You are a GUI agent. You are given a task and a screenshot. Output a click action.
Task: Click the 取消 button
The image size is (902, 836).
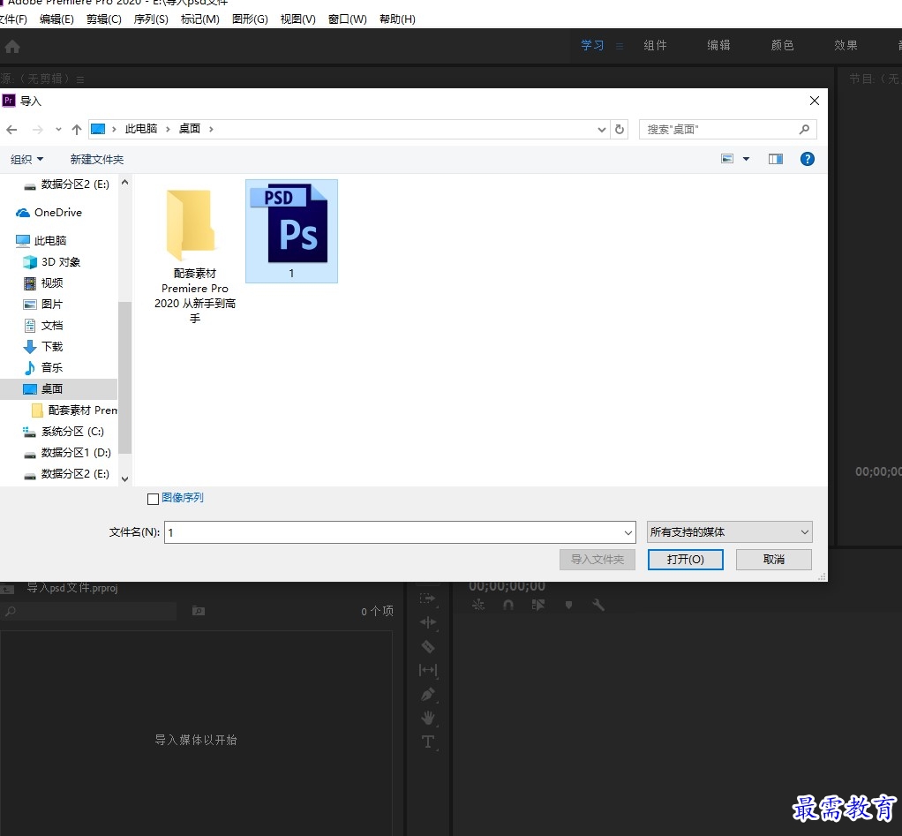pyautogui.click(x=774, y=560)
